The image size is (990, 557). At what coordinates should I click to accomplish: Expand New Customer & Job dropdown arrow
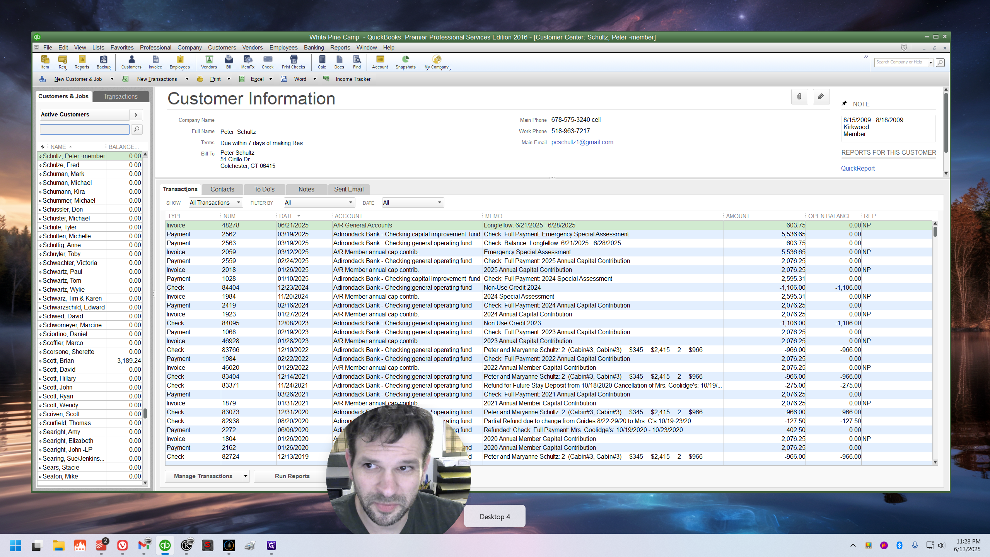click(112, 79)
